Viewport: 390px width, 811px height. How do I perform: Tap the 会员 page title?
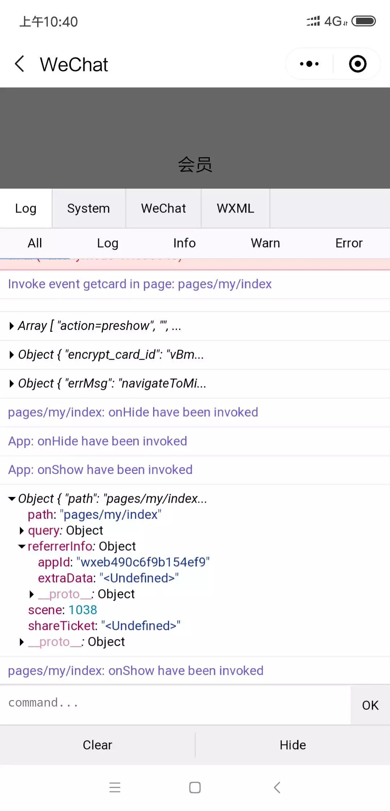pos(195,165)
